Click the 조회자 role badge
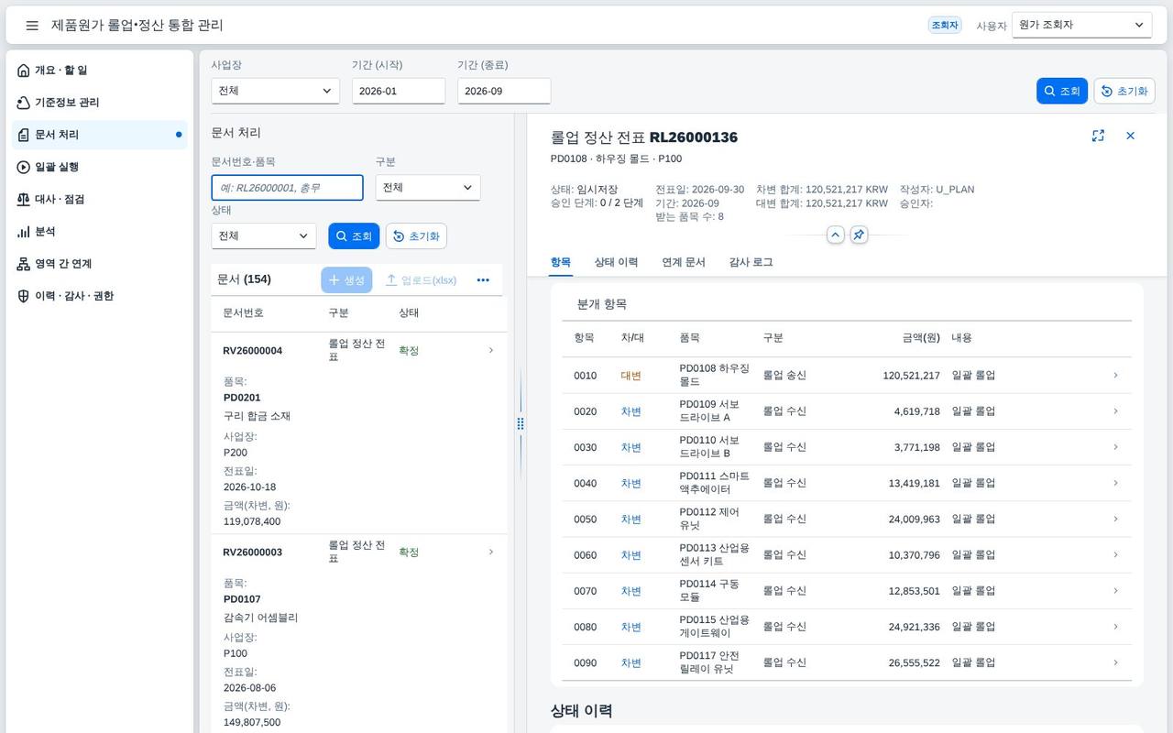Image resolution: width=1173 pixels, height=733 pixels. [945, 26]
